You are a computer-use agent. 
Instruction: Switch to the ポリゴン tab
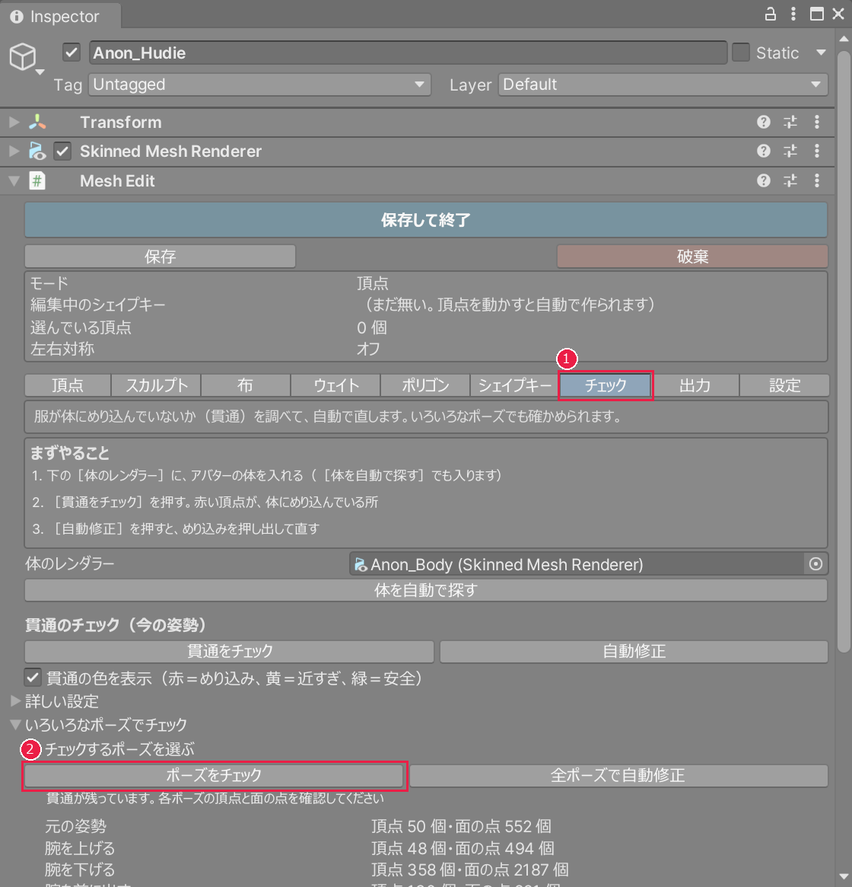tap(425, 385)
